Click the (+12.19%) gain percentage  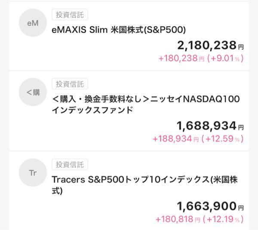point(223,219)
